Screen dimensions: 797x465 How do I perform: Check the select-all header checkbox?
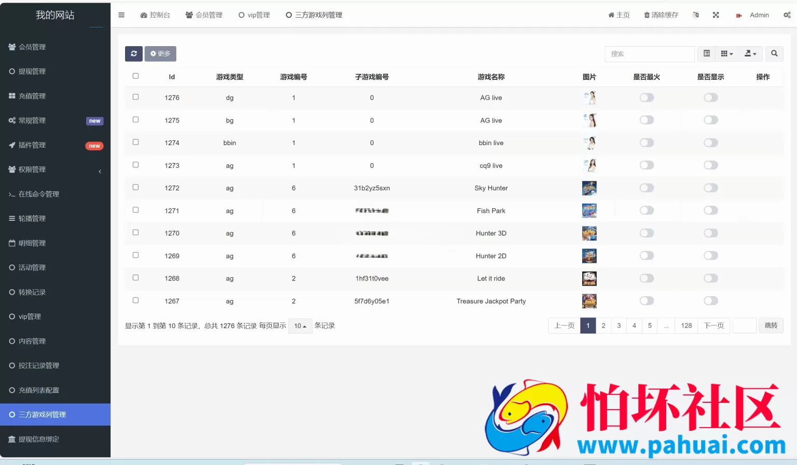click(x=135, y=76)
